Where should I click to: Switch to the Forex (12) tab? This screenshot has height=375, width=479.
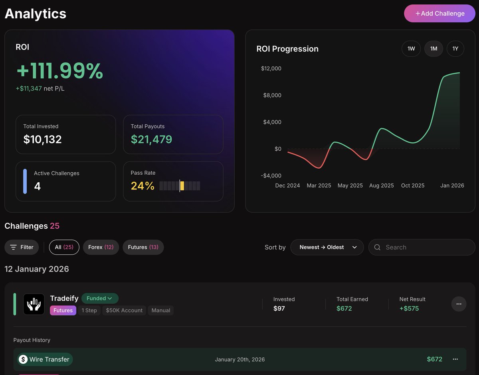(x=101, y=247)
